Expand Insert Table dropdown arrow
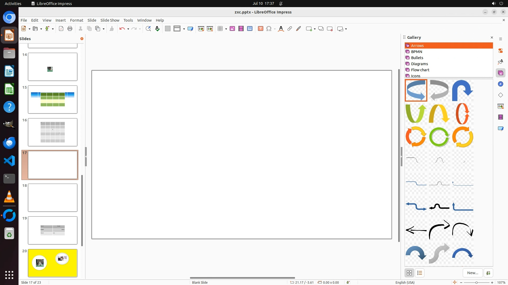This screenshot has height=285, width=508. [x=226, y=29]
